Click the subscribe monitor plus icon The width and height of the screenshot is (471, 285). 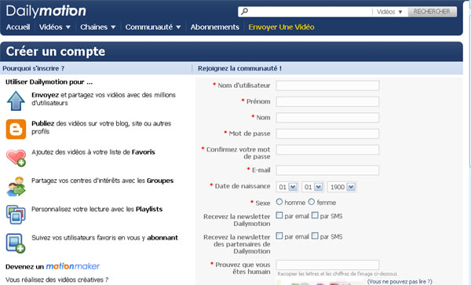point(16,243)
